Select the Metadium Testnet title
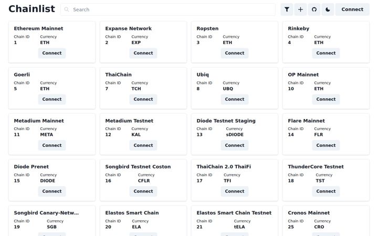 pyautogui.click(x=129, y=121)
